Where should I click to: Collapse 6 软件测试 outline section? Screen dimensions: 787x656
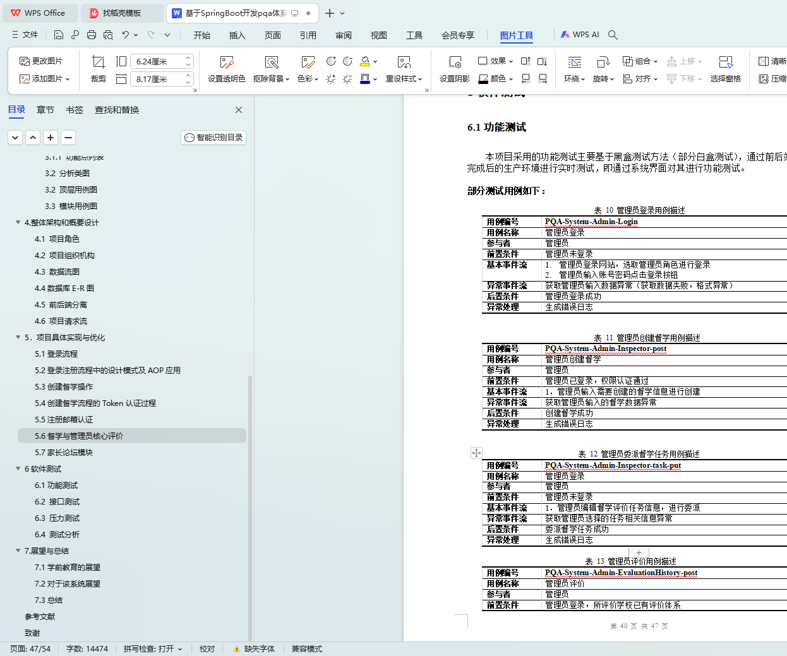tap(18, 468)
